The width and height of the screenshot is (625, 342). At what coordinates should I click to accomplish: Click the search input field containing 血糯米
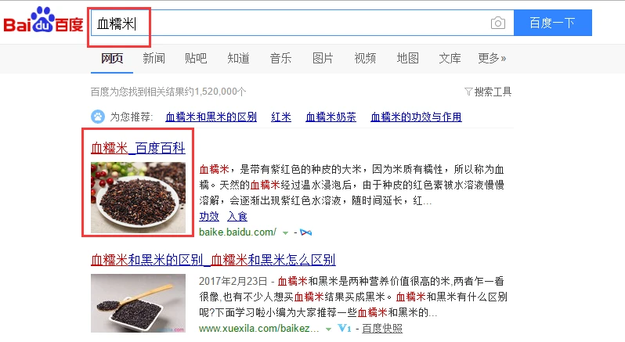302,23
